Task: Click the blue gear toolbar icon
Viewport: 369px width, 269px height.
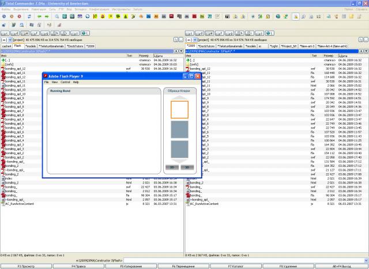Action: [x=4, y=17]
